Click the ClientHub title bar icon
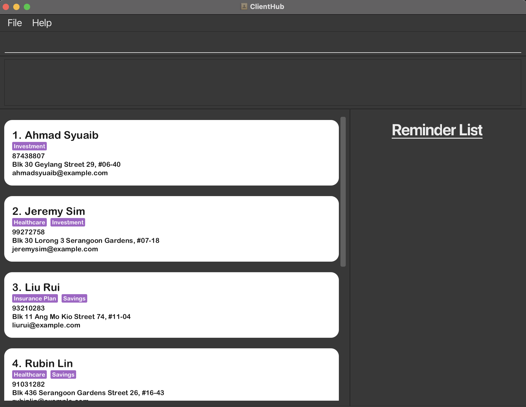This screenshot has width=526, height=407. click(244, 7)
